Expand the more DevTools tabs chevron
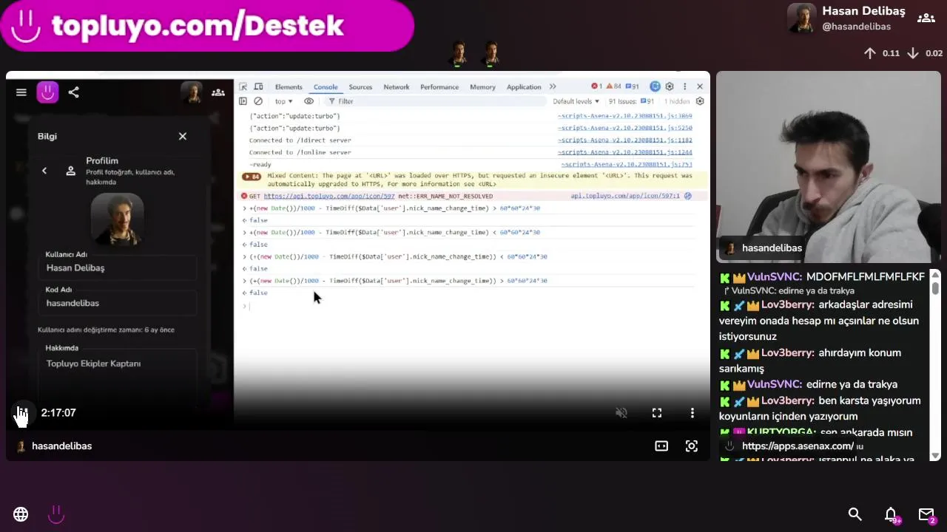This screenshot has width=947, height=532. coord(553,87)
